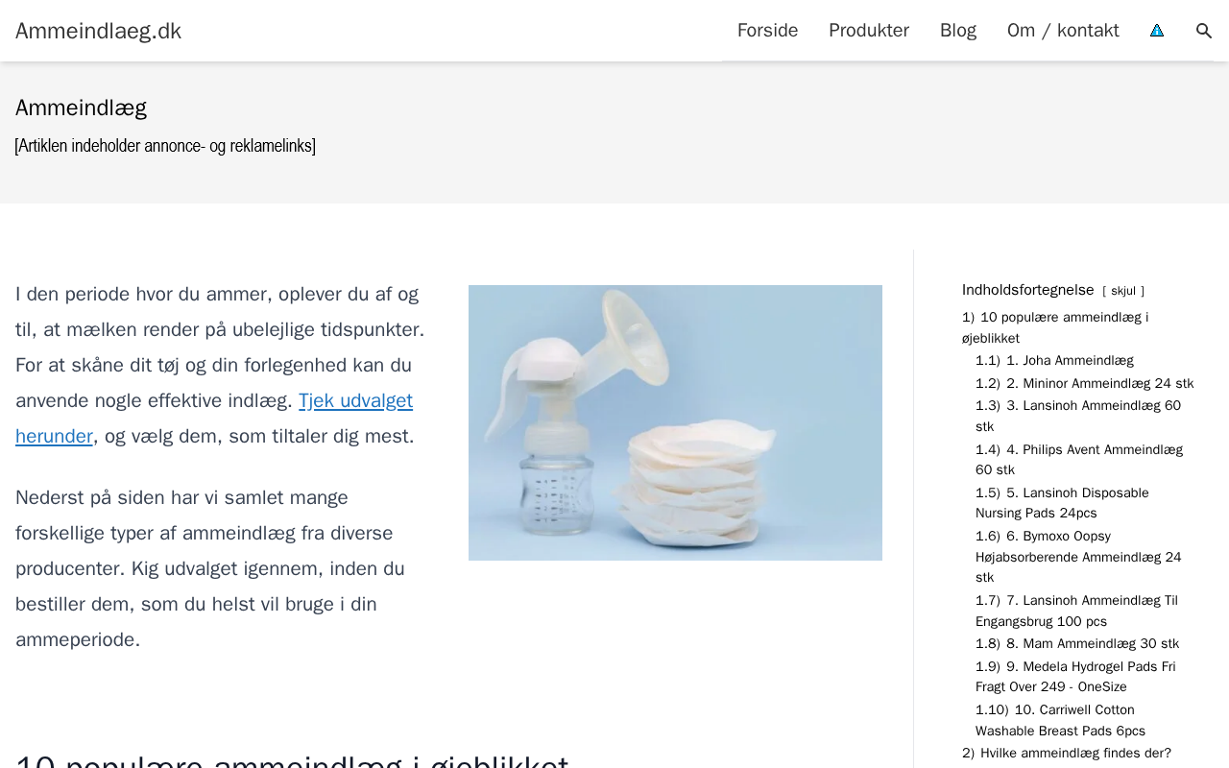Follow the 'Tjek udvalget herunder' link
This screenshot has width=1229, height=768.
click(x=214, y=419)
